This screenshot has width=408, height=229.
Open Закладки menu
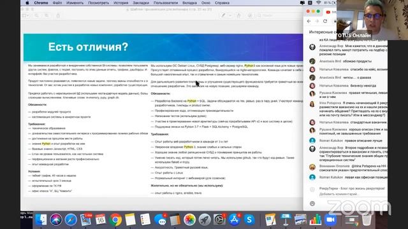[141, 3]
